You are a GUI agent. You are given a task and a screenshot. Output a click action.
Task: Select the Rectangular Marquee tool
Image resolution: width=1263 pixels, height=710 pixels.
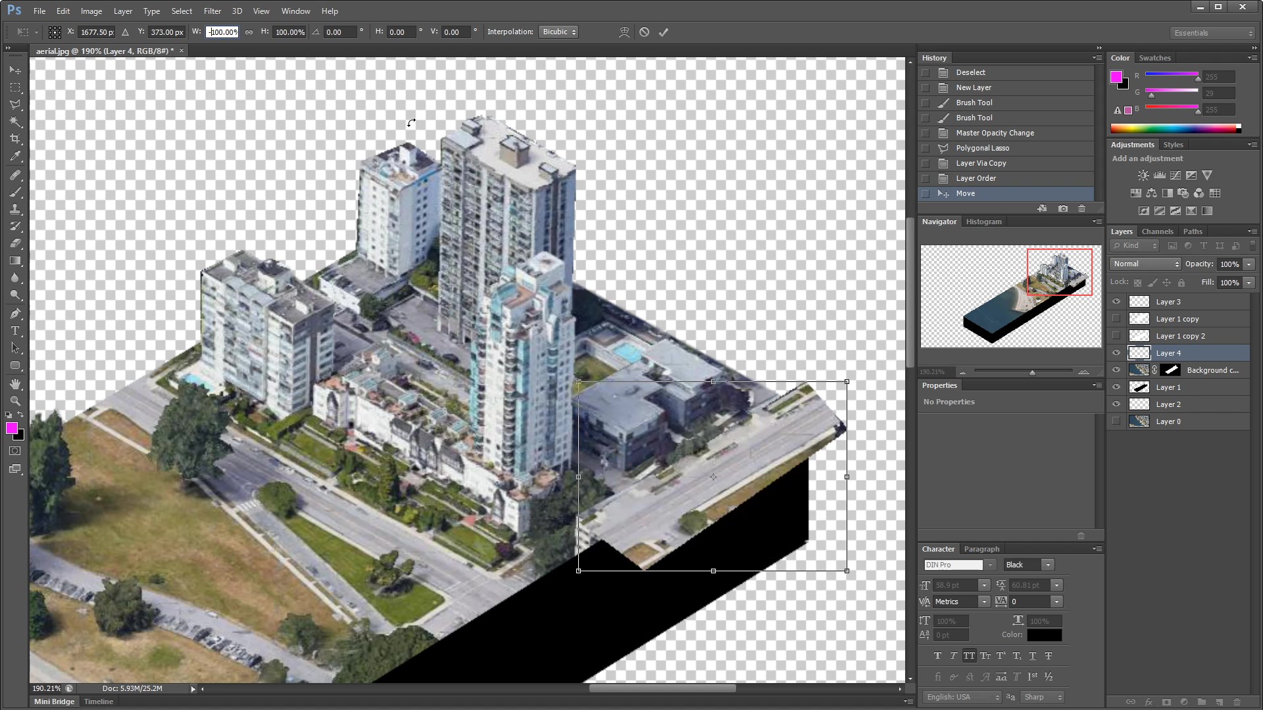coord(15,87)
